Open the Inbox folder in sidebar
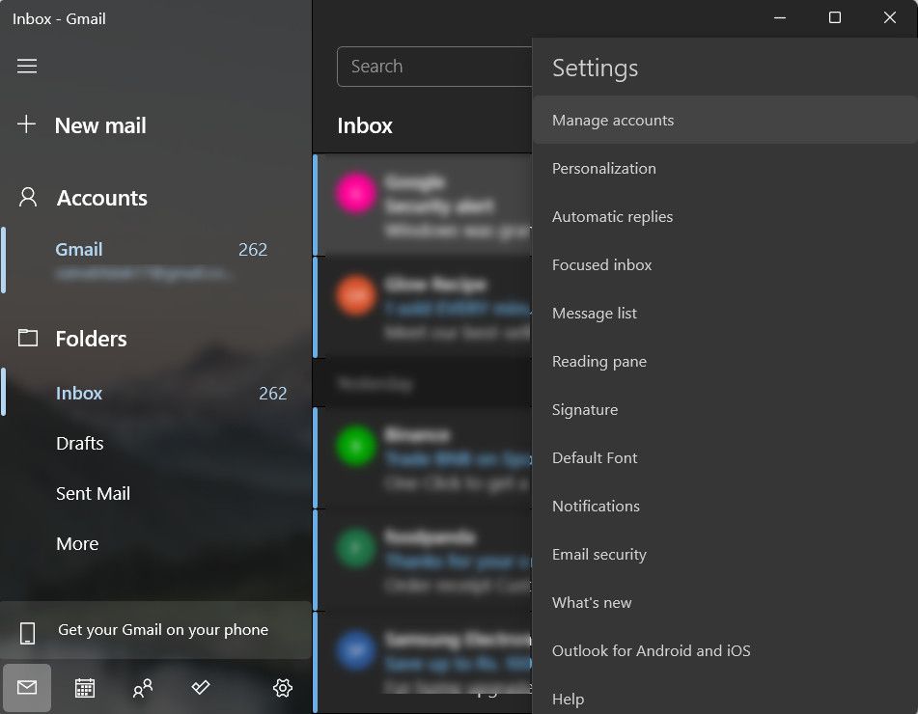This screenshot has height=714, width=918. (155, 393)
